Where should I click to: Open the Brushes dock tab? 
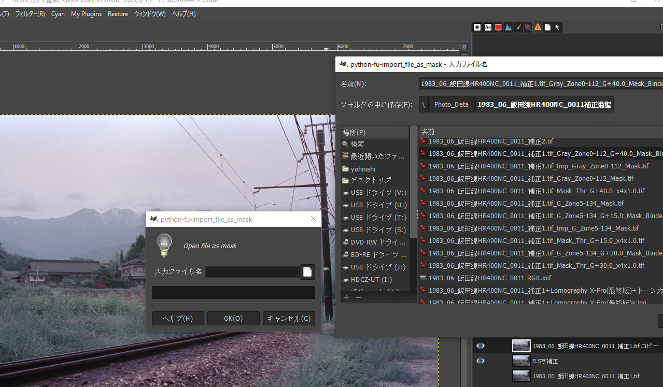477,27
